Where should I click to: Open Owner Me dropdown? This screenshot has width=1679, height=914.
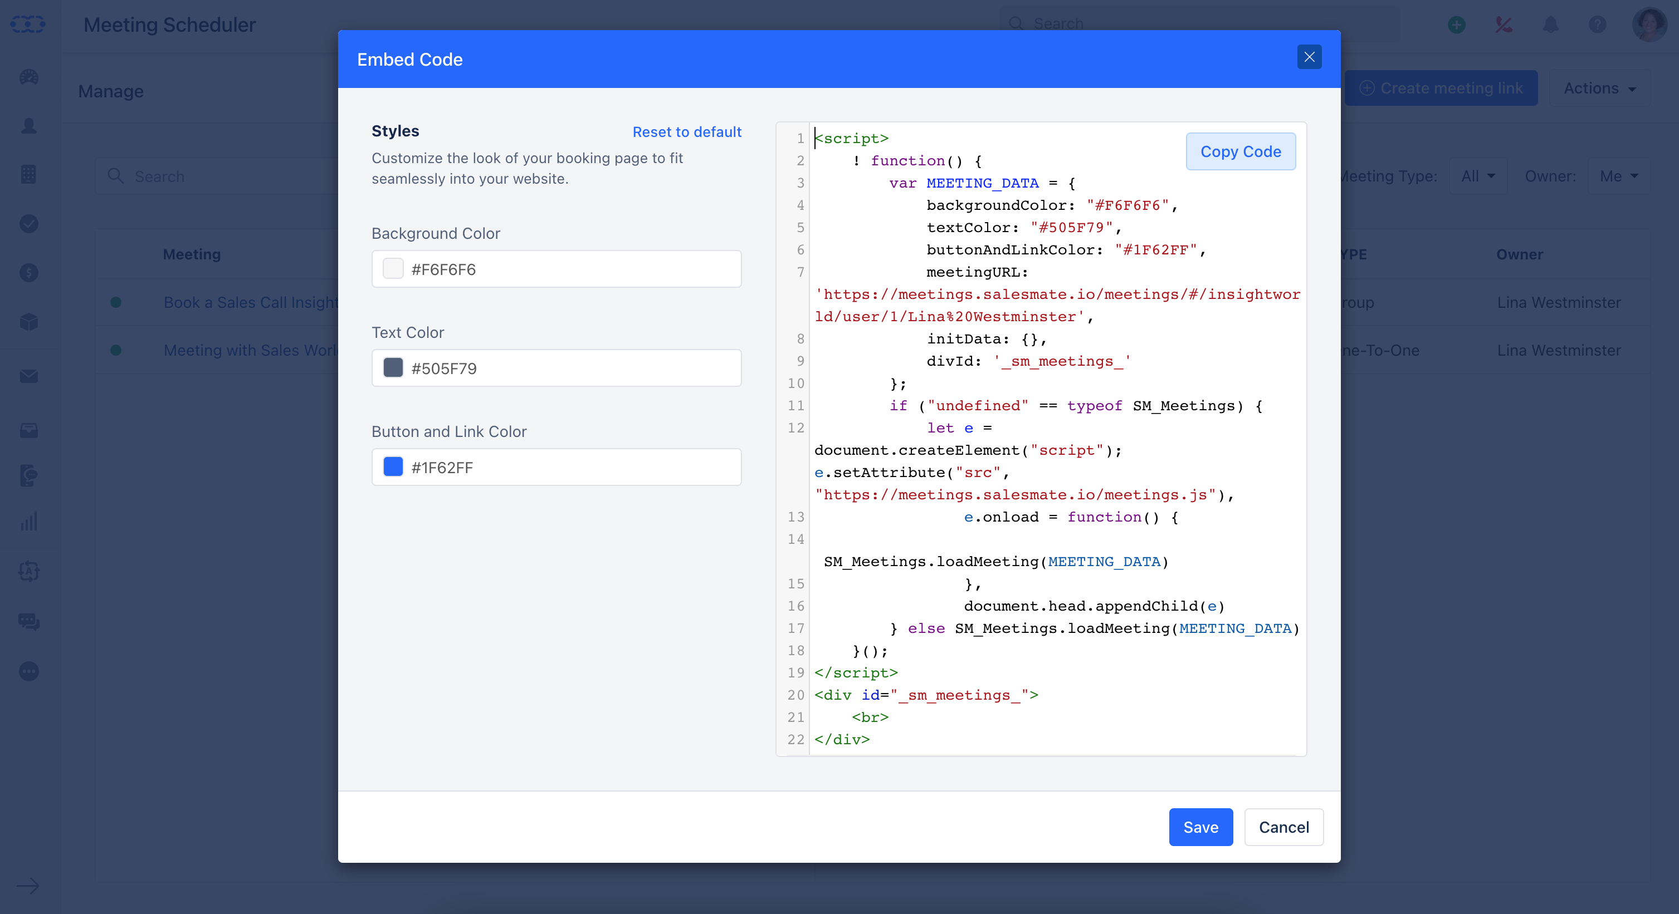coord(1619,176)
